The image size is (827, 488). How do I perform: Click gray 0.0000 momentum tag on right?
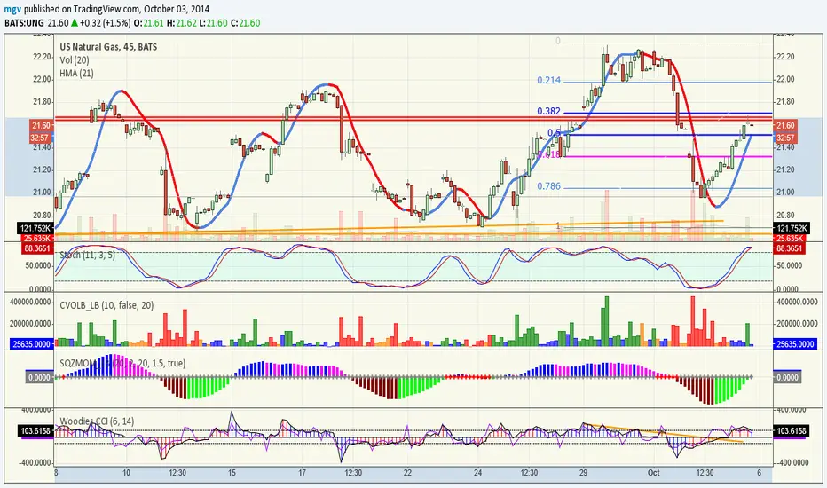pyautogui.click(x=787, y=377)
